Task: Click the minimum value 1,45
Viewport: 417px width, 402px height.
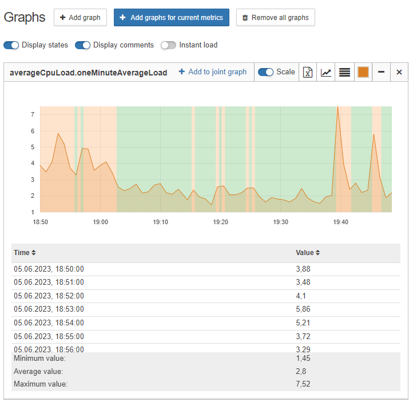Action: tap(303, 359)
